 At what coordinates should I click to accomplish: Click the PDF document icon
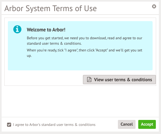pyautogui.click(x=89, y=80)
